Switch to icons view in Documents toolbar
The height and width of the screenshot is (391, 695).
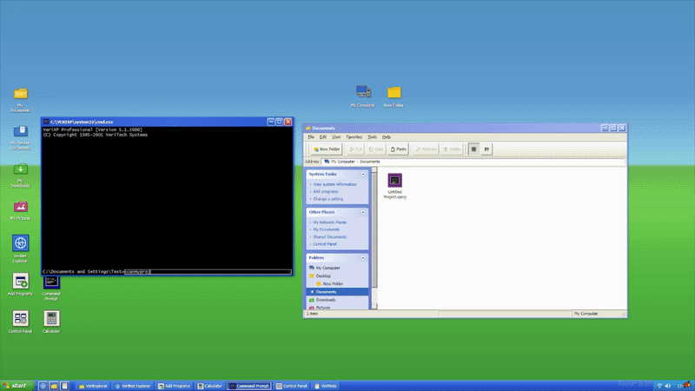(x=473, y=149)
